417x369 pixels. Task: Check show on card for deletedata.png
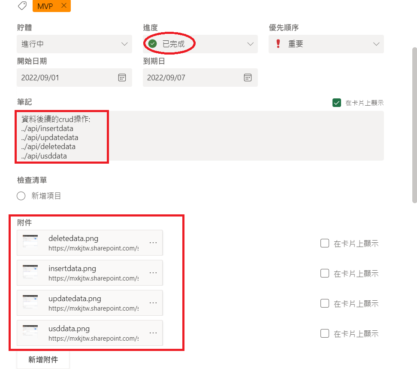pos(325,243)
